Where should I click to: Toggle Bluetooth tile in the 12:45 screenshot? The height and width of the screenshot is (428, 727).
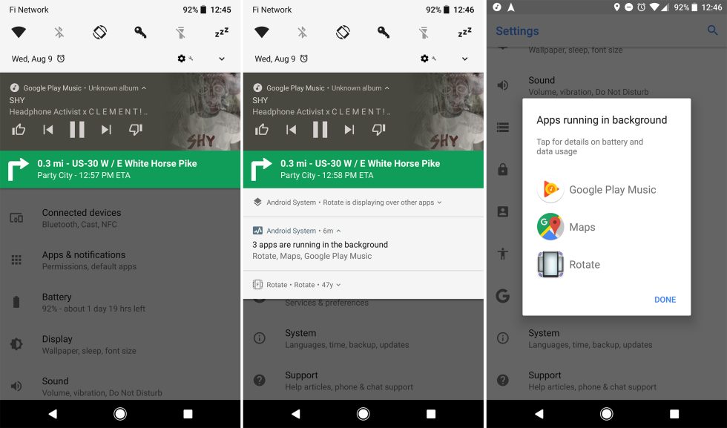coord(59,32)
